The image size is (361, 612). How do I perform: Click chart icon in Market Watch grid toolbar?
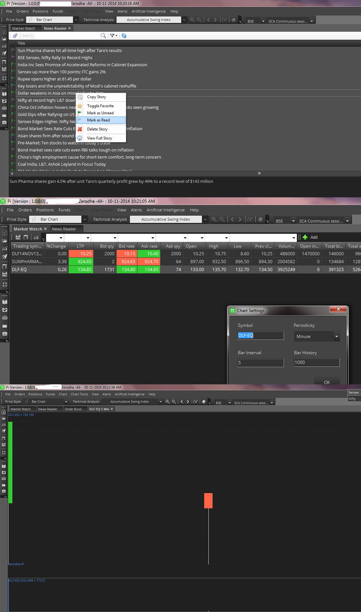tap(36, 237)
